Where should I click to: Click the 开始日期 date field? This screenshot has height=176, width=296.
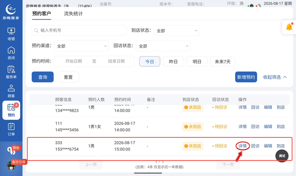click(73, 61)
